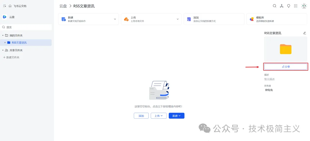Open the blue 新建 dropdown button
Viewport: 310px width, 141px height.
point(177,116)
